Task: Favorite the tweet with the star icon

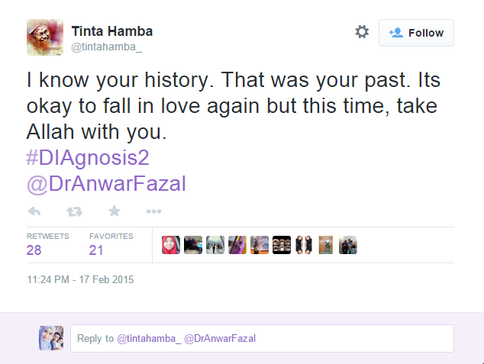Action: tap(114, 211)
